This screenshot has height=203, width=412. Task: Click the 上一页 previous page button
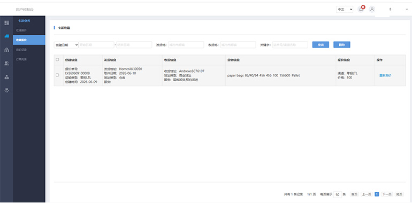click(367, 194)
